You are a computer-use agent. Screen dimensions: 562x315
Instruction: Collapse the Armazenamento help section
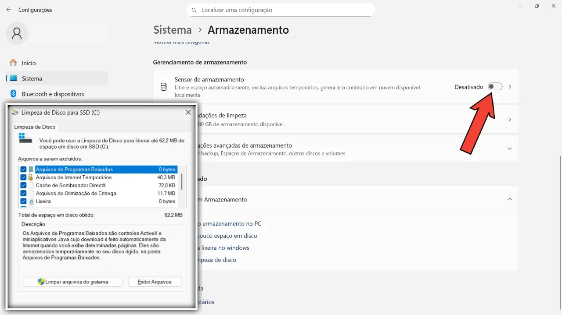click(509, 198)
